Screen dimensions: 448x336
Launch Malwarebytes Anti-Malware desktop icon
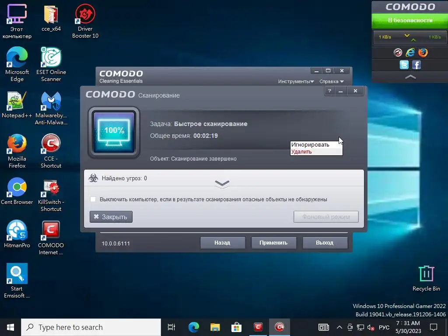(51, 108)
